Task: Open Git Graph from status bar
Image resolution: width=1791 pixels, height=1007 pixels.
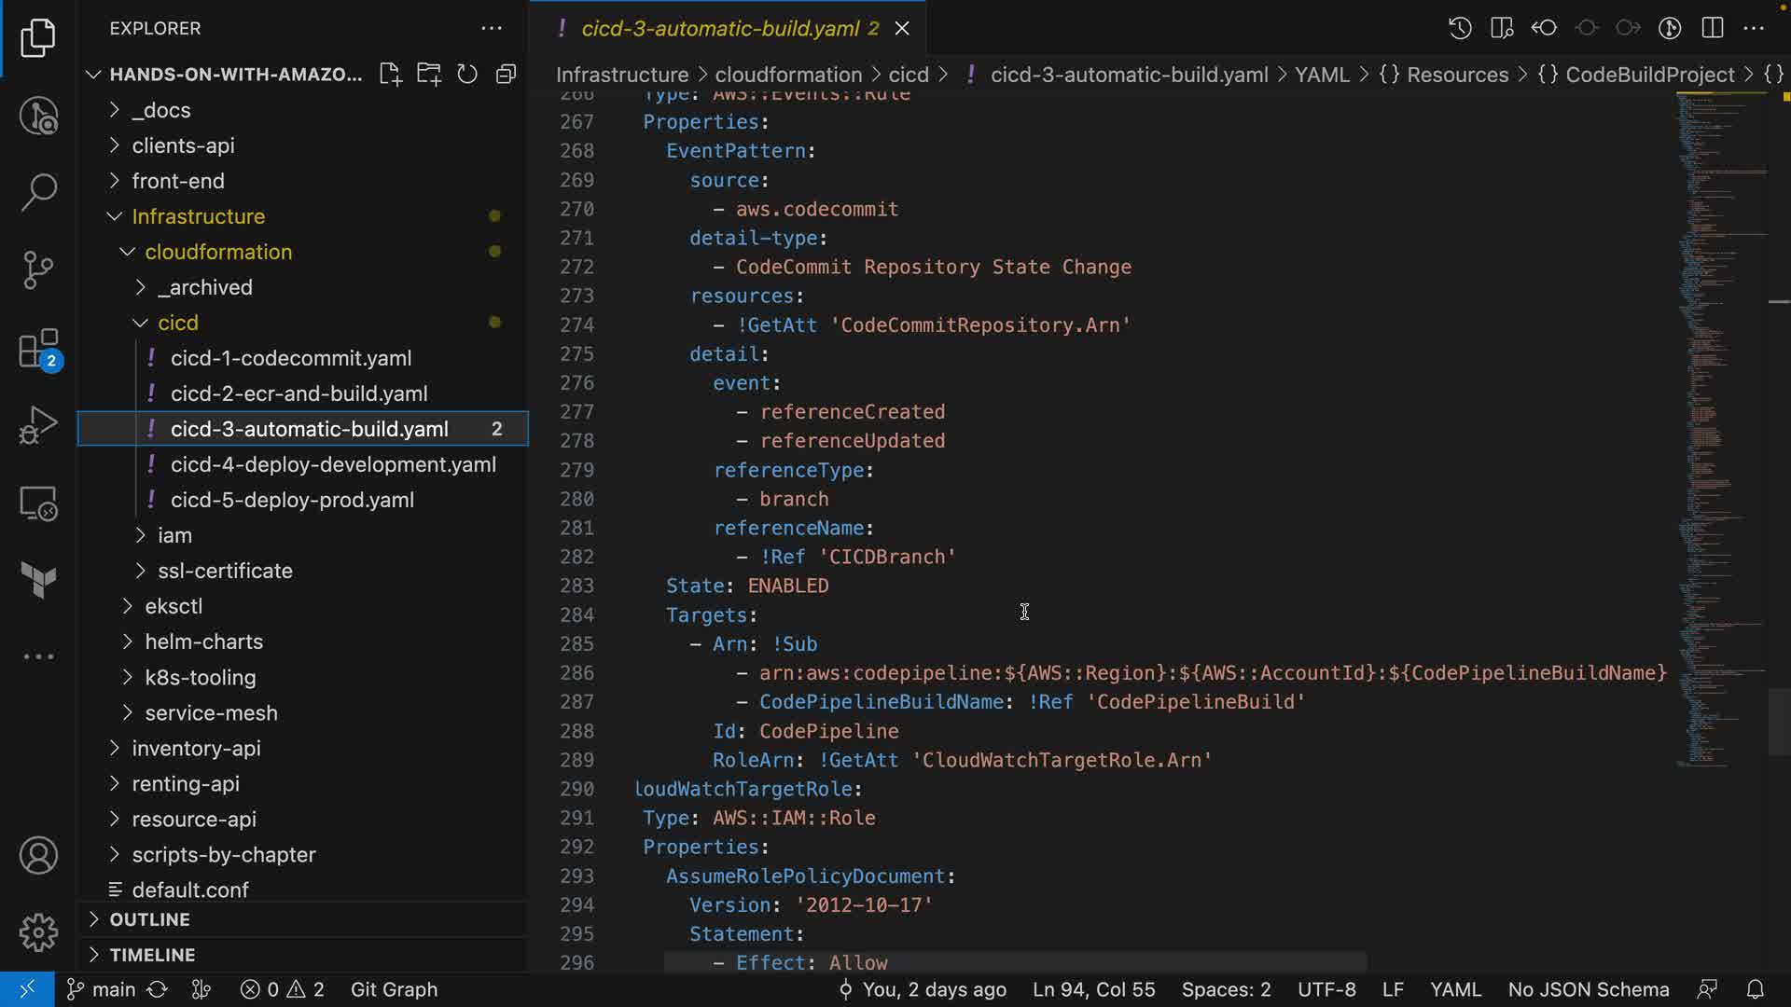Action: tap(394, 989)
